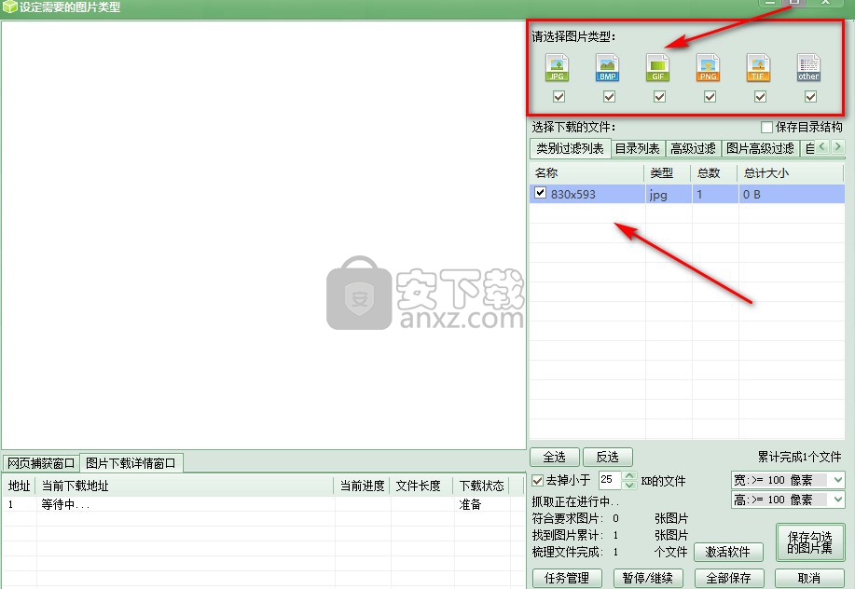Click the 反选 button
Image resolution: width=855 pixels, height=589 pixels.
(x=607, y=457)
